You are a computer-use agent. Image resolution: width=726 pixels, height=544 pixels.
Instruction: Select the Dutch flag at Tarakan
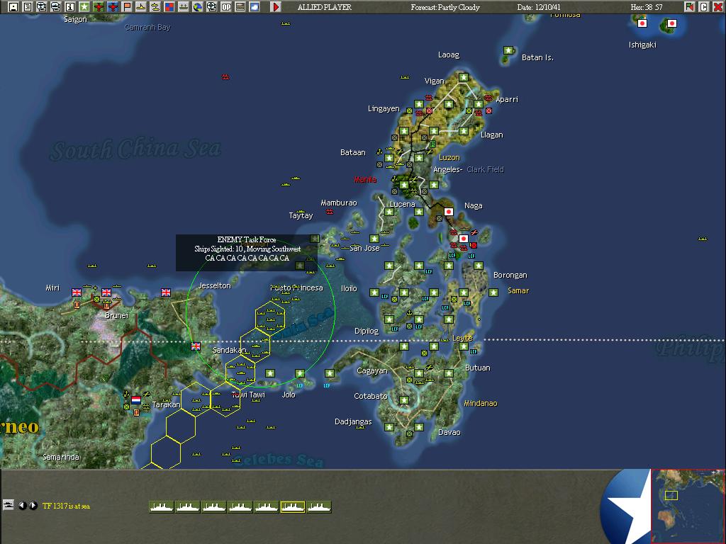pyautogui.click(x=136, y=399)
